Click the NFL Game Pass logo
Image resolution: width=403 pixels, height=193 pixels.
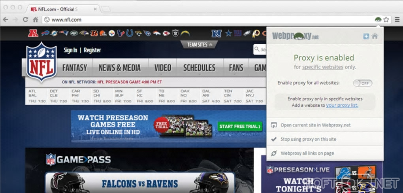point(78,159)
